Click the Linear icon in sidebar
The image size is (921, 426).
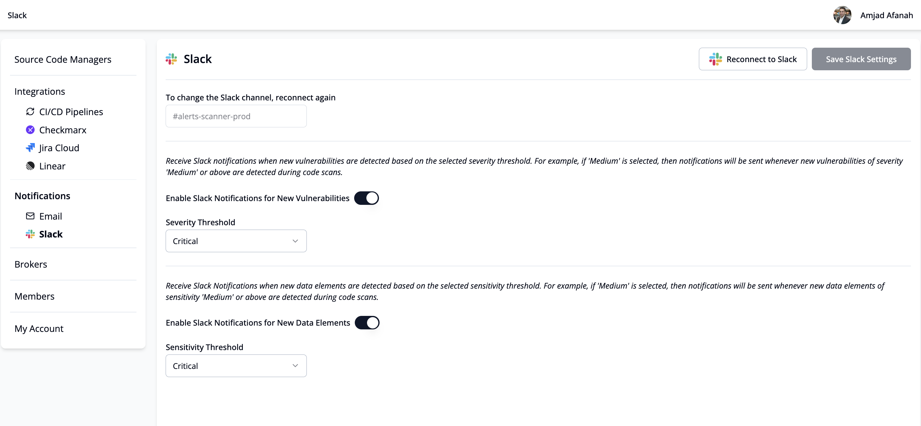(x=30, y=166)
